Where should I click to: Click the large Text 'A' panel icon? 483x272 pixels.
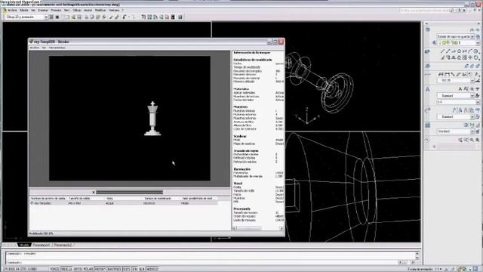coord(428,89)
